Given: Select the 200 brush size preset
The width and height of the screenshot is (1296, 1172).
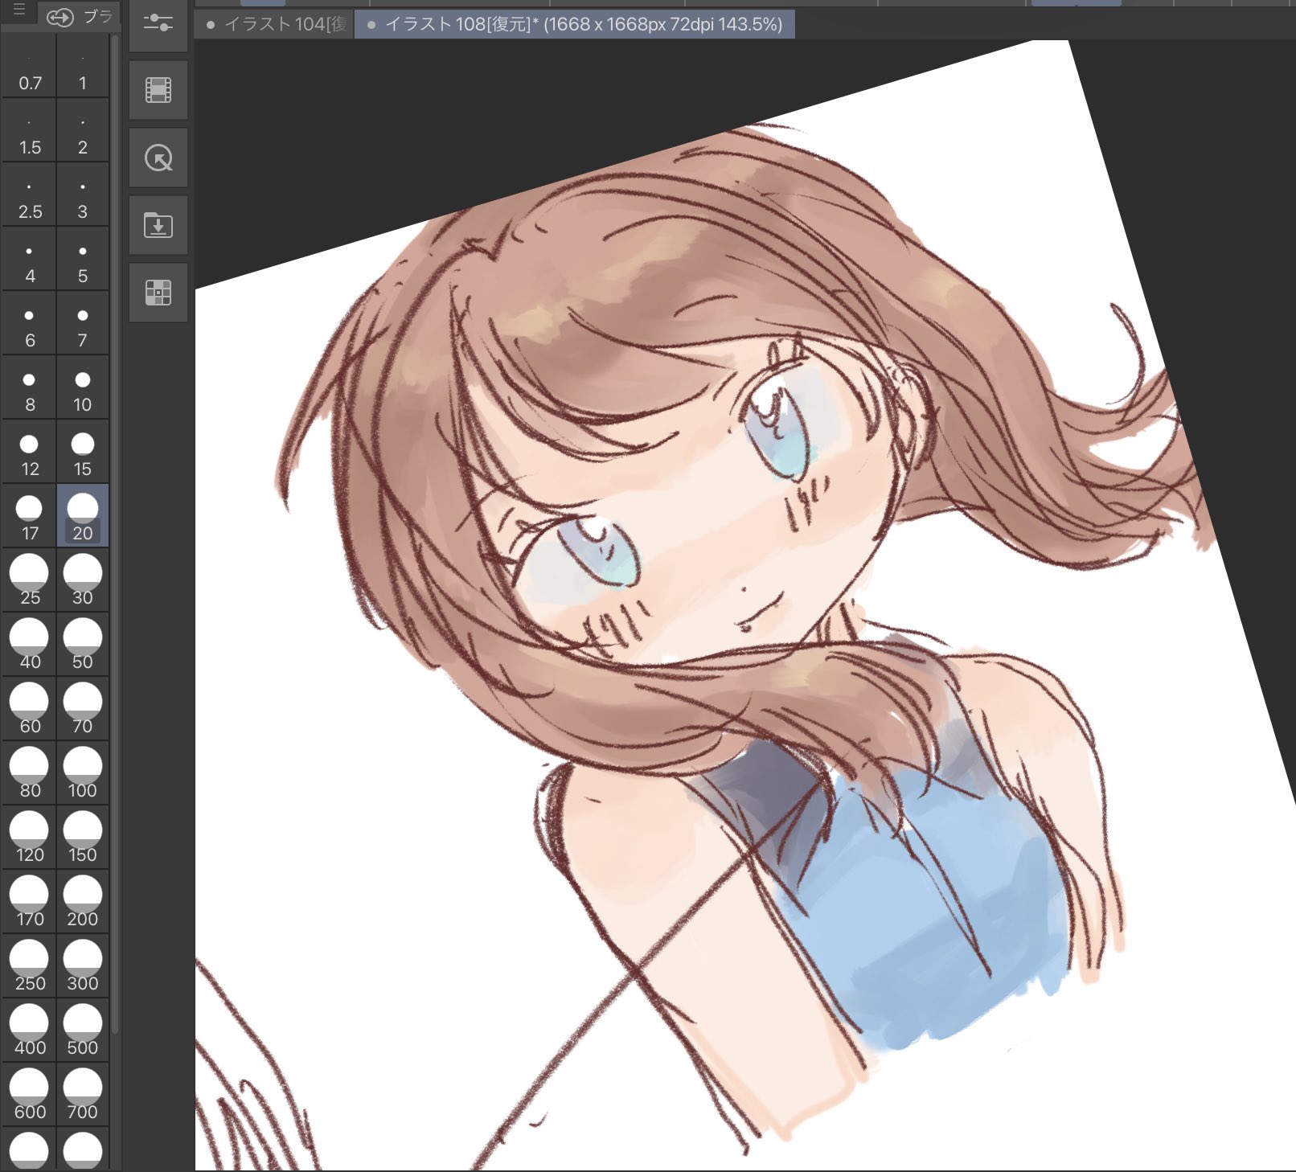Looking at the screenshot, I should click(82, 902).
